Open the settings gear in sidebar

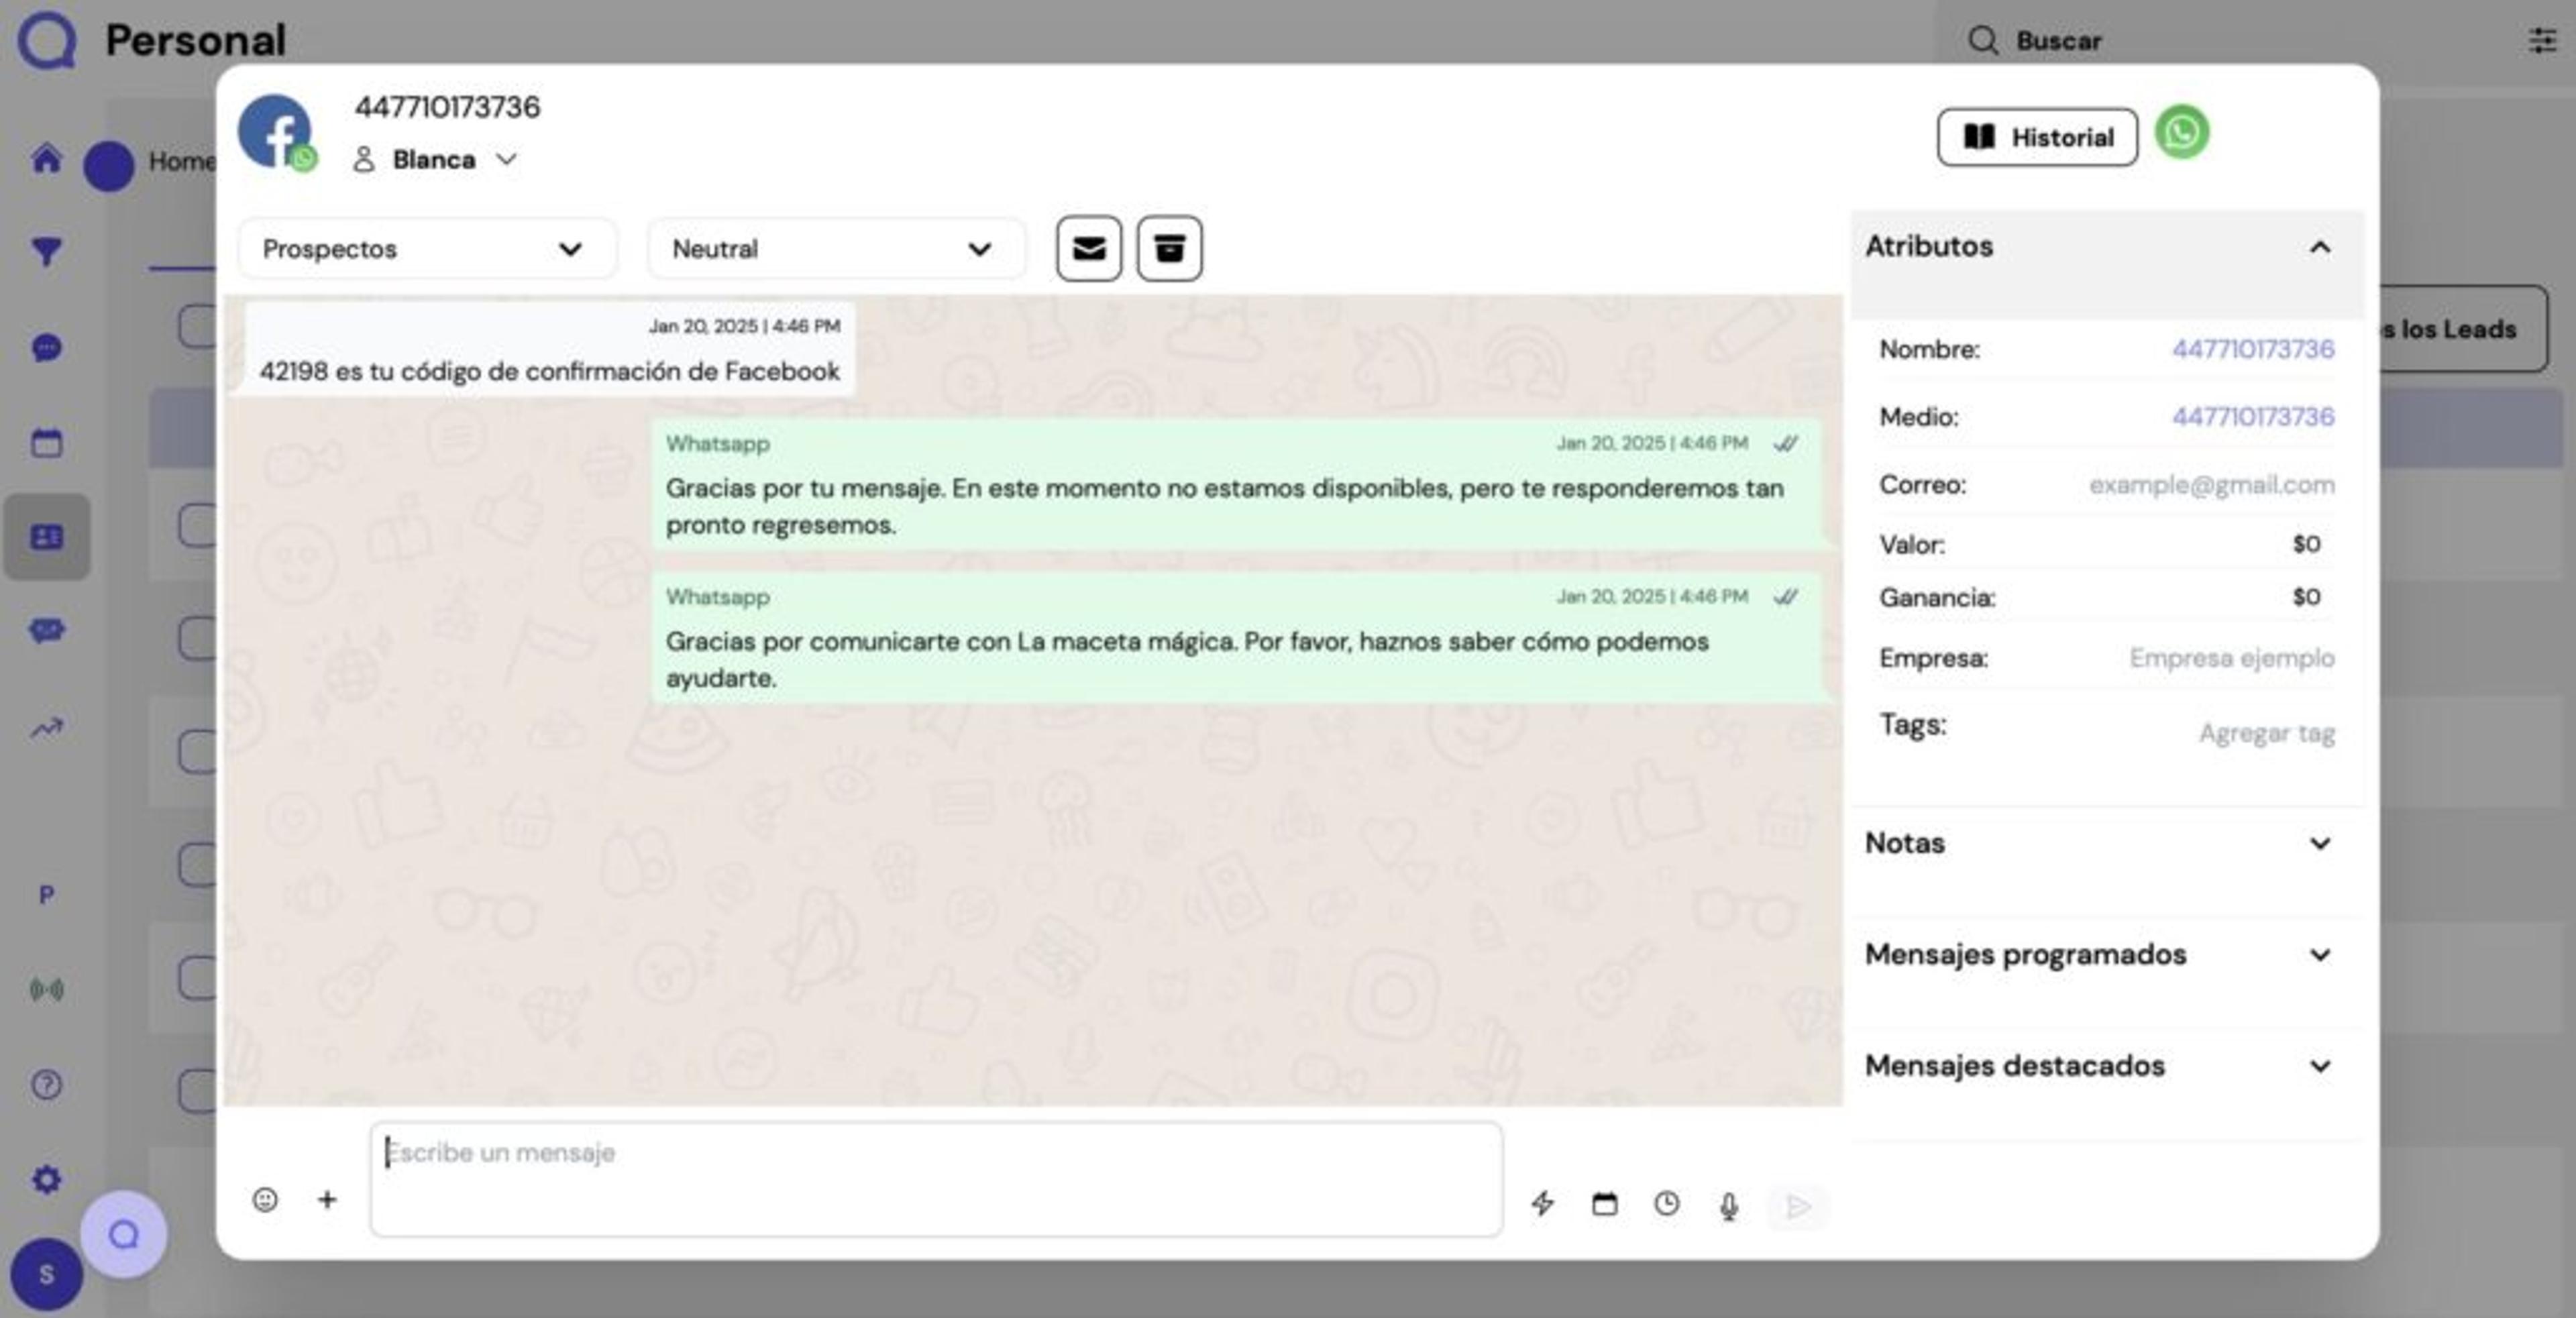click(x=46, y=1179)
